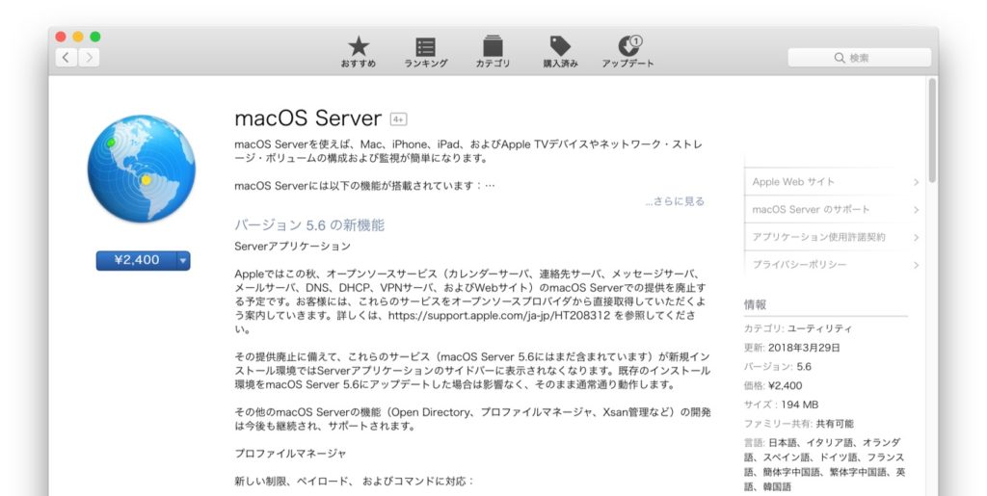Click the vertical scrollbar on the right

(x=932, y=132)
